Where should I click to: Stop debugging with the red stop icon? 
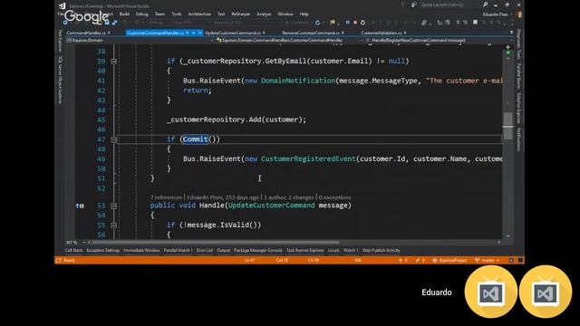click(355, 23)
